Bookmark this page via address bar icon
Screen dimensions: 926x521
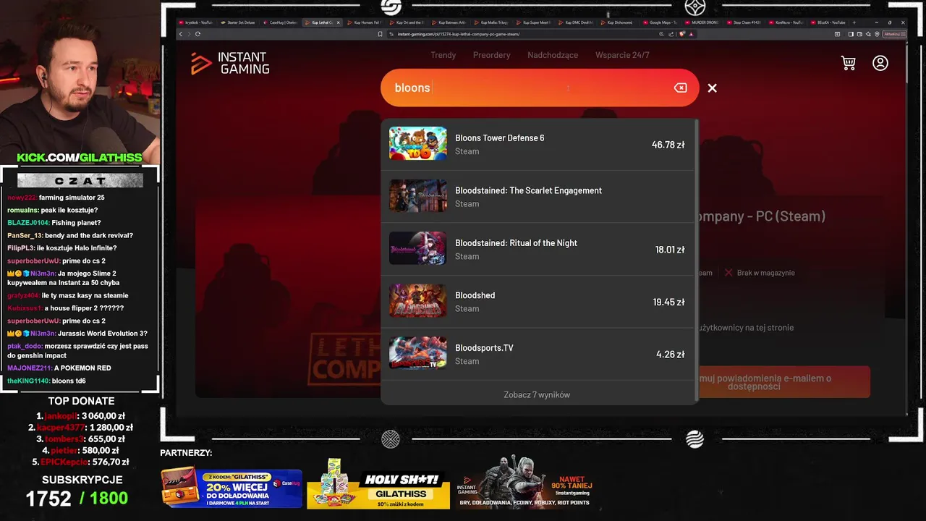[381, 34]
